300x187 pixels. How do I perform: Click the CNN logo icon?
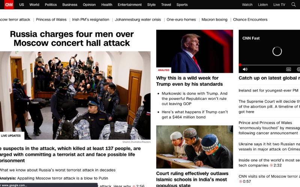pos(9,4)
